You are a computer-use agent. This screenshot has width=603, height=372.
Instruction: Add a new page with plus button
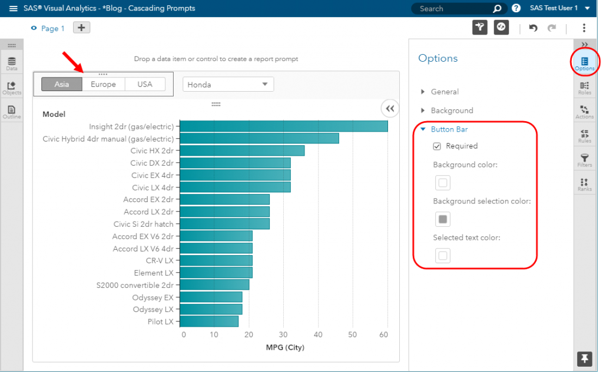(81, 28)
